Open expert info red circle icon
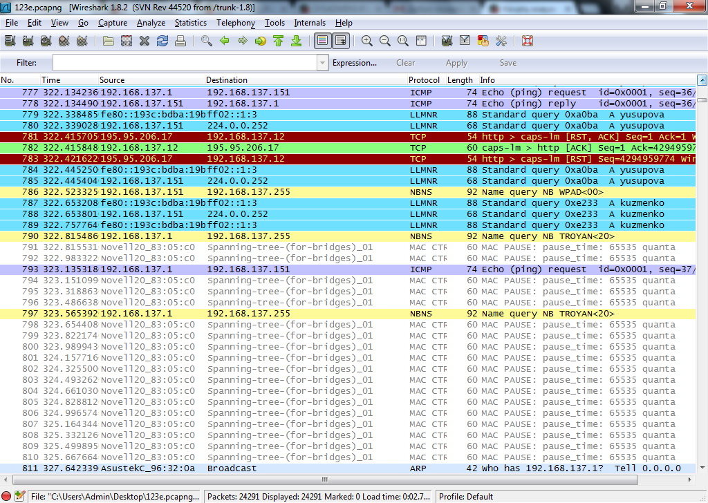The width and height of the screenshot is (708, 503). (x=6, y=496)
